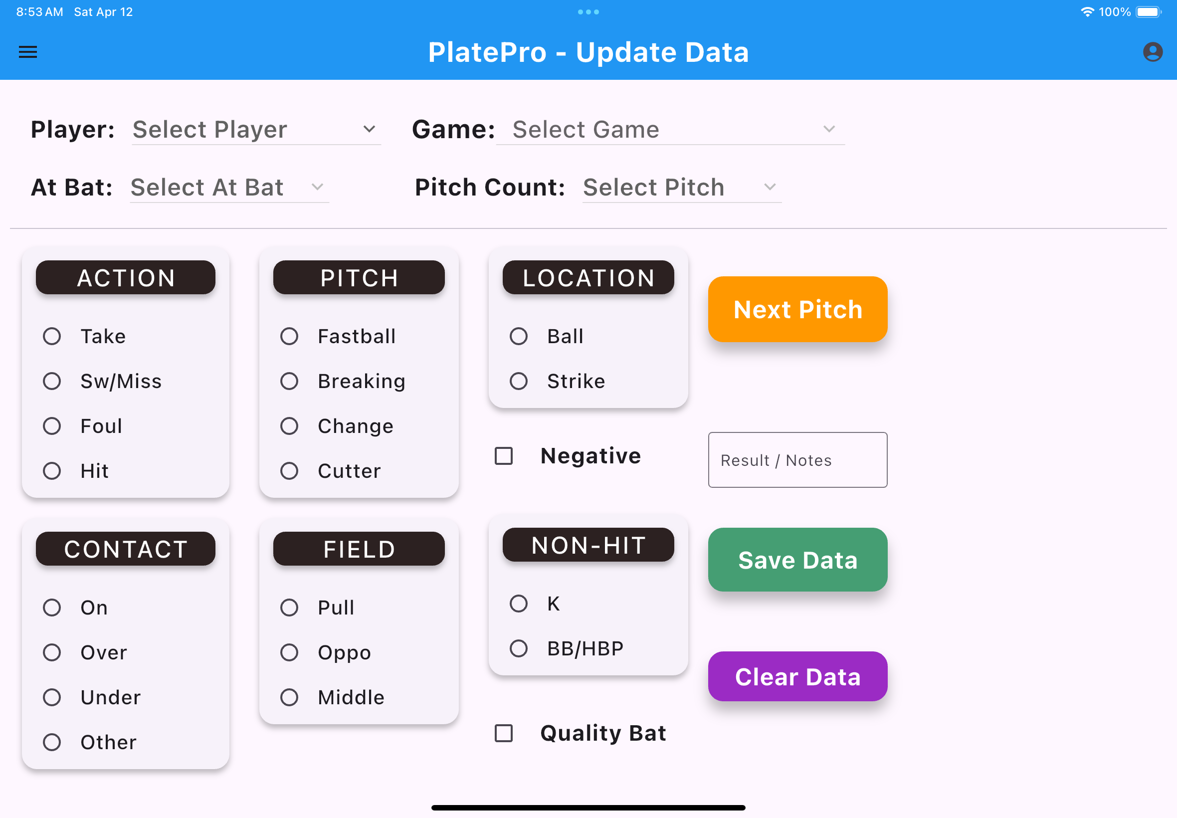Select Fastball pitch type
Image resolution: width=1177 pixels, height=818 pixels.
click(x=289, y=336)
